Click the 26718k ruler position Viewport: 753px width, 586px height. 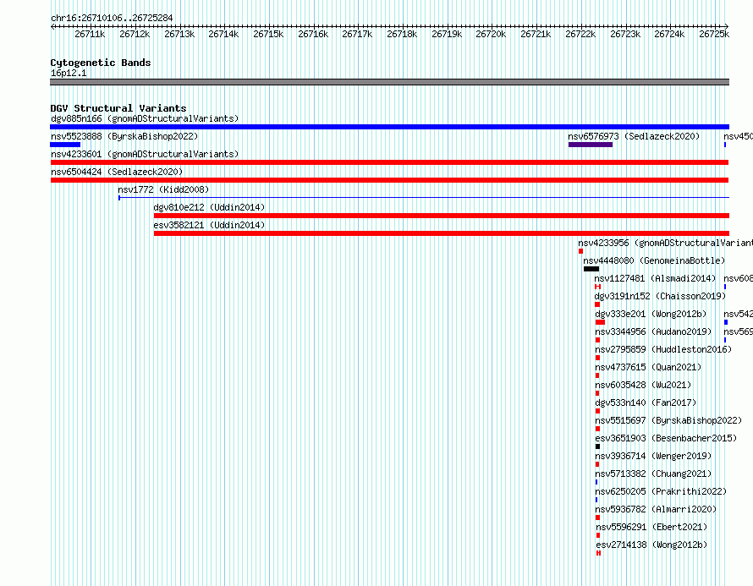402,34
